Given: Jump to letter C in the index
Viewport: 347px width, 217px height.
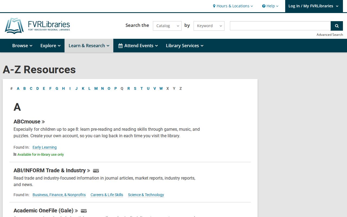Looking at the screenshot, I should (31, 88).
